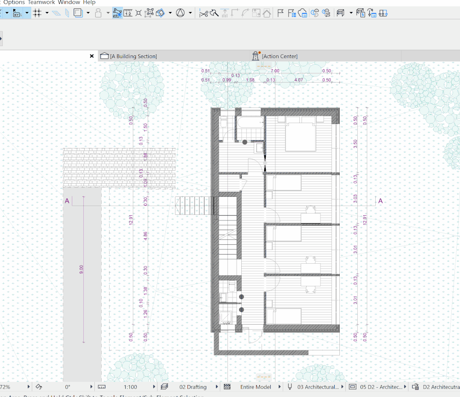Toggle Grid Snap icon
The width and height of the screenshot is (460, 397).
click(x=37, y=13)
